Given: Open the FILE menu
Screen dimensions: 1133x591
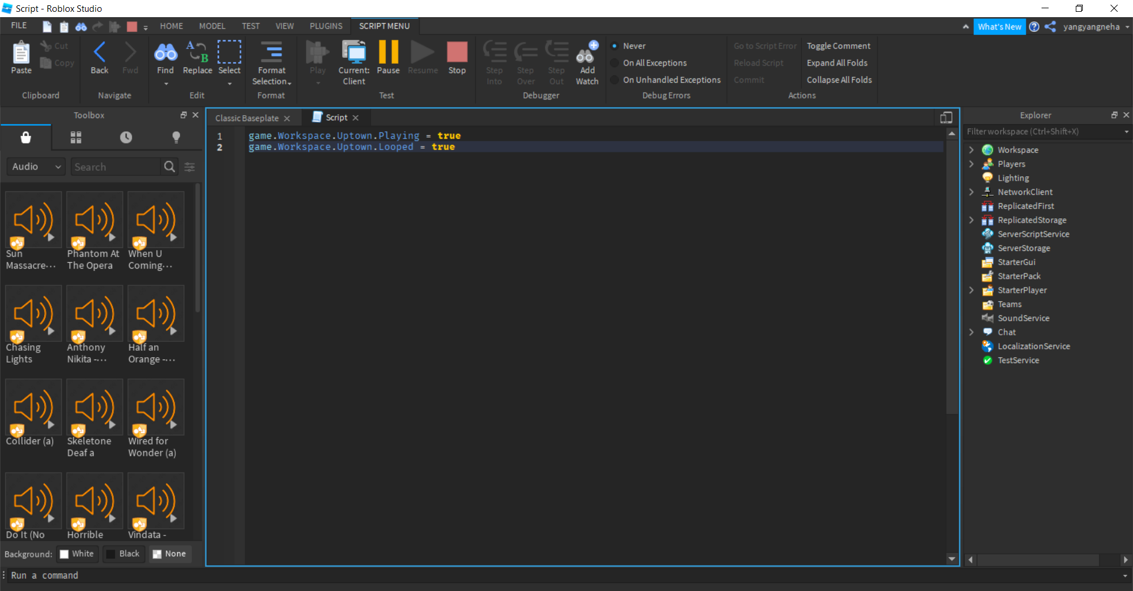Looking at the screenshot, I should click(x=19, y=26).
